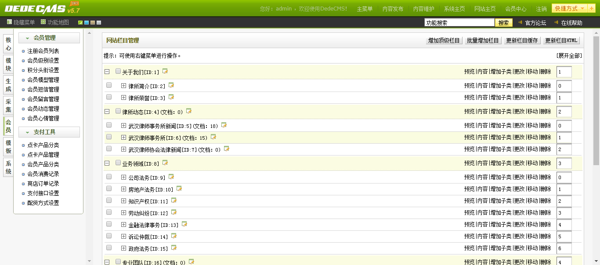Click the edit icon beside 知识产权[ID:11]
Viewport: 600px width, 265px height.
coord(174,200)
